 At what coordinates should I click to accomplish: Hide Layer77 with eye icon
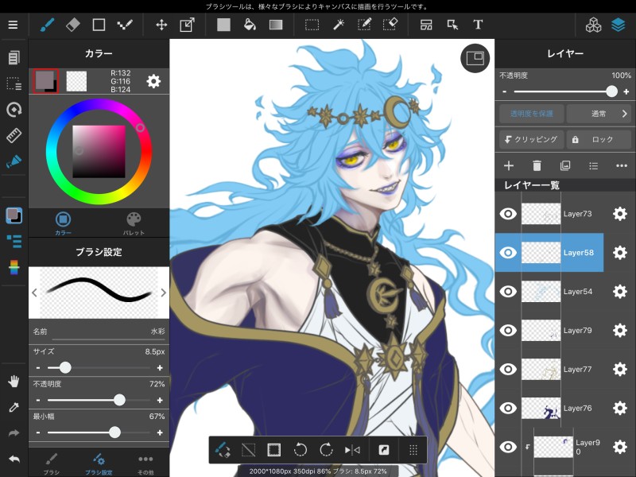tap(508, 369)
